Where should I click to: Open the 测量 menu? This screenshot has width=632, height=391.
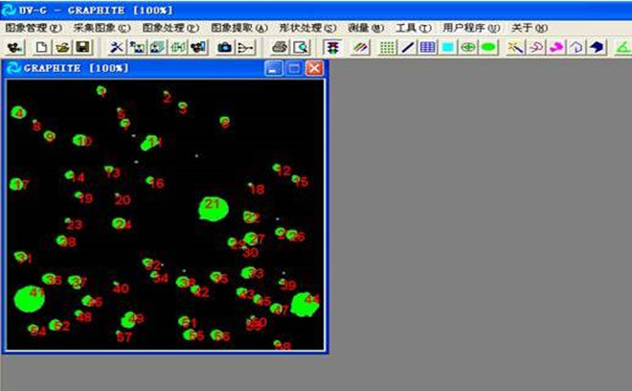point(365,28)
